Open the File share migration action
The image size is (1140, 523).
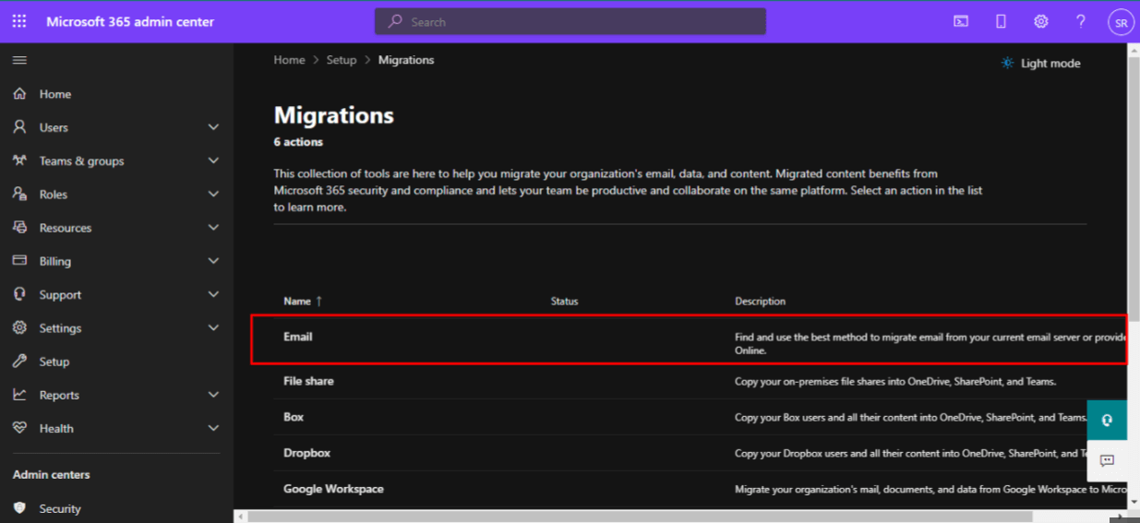(x=308, y=381)
